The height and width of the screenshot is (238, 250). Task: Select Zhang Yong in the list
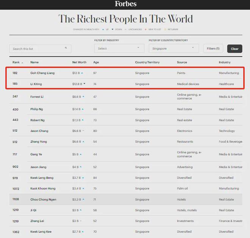point(39,142)
